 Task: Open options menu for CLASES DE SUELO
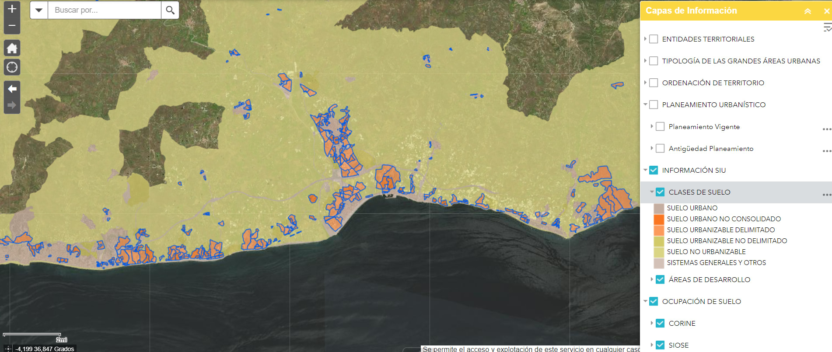826,195
